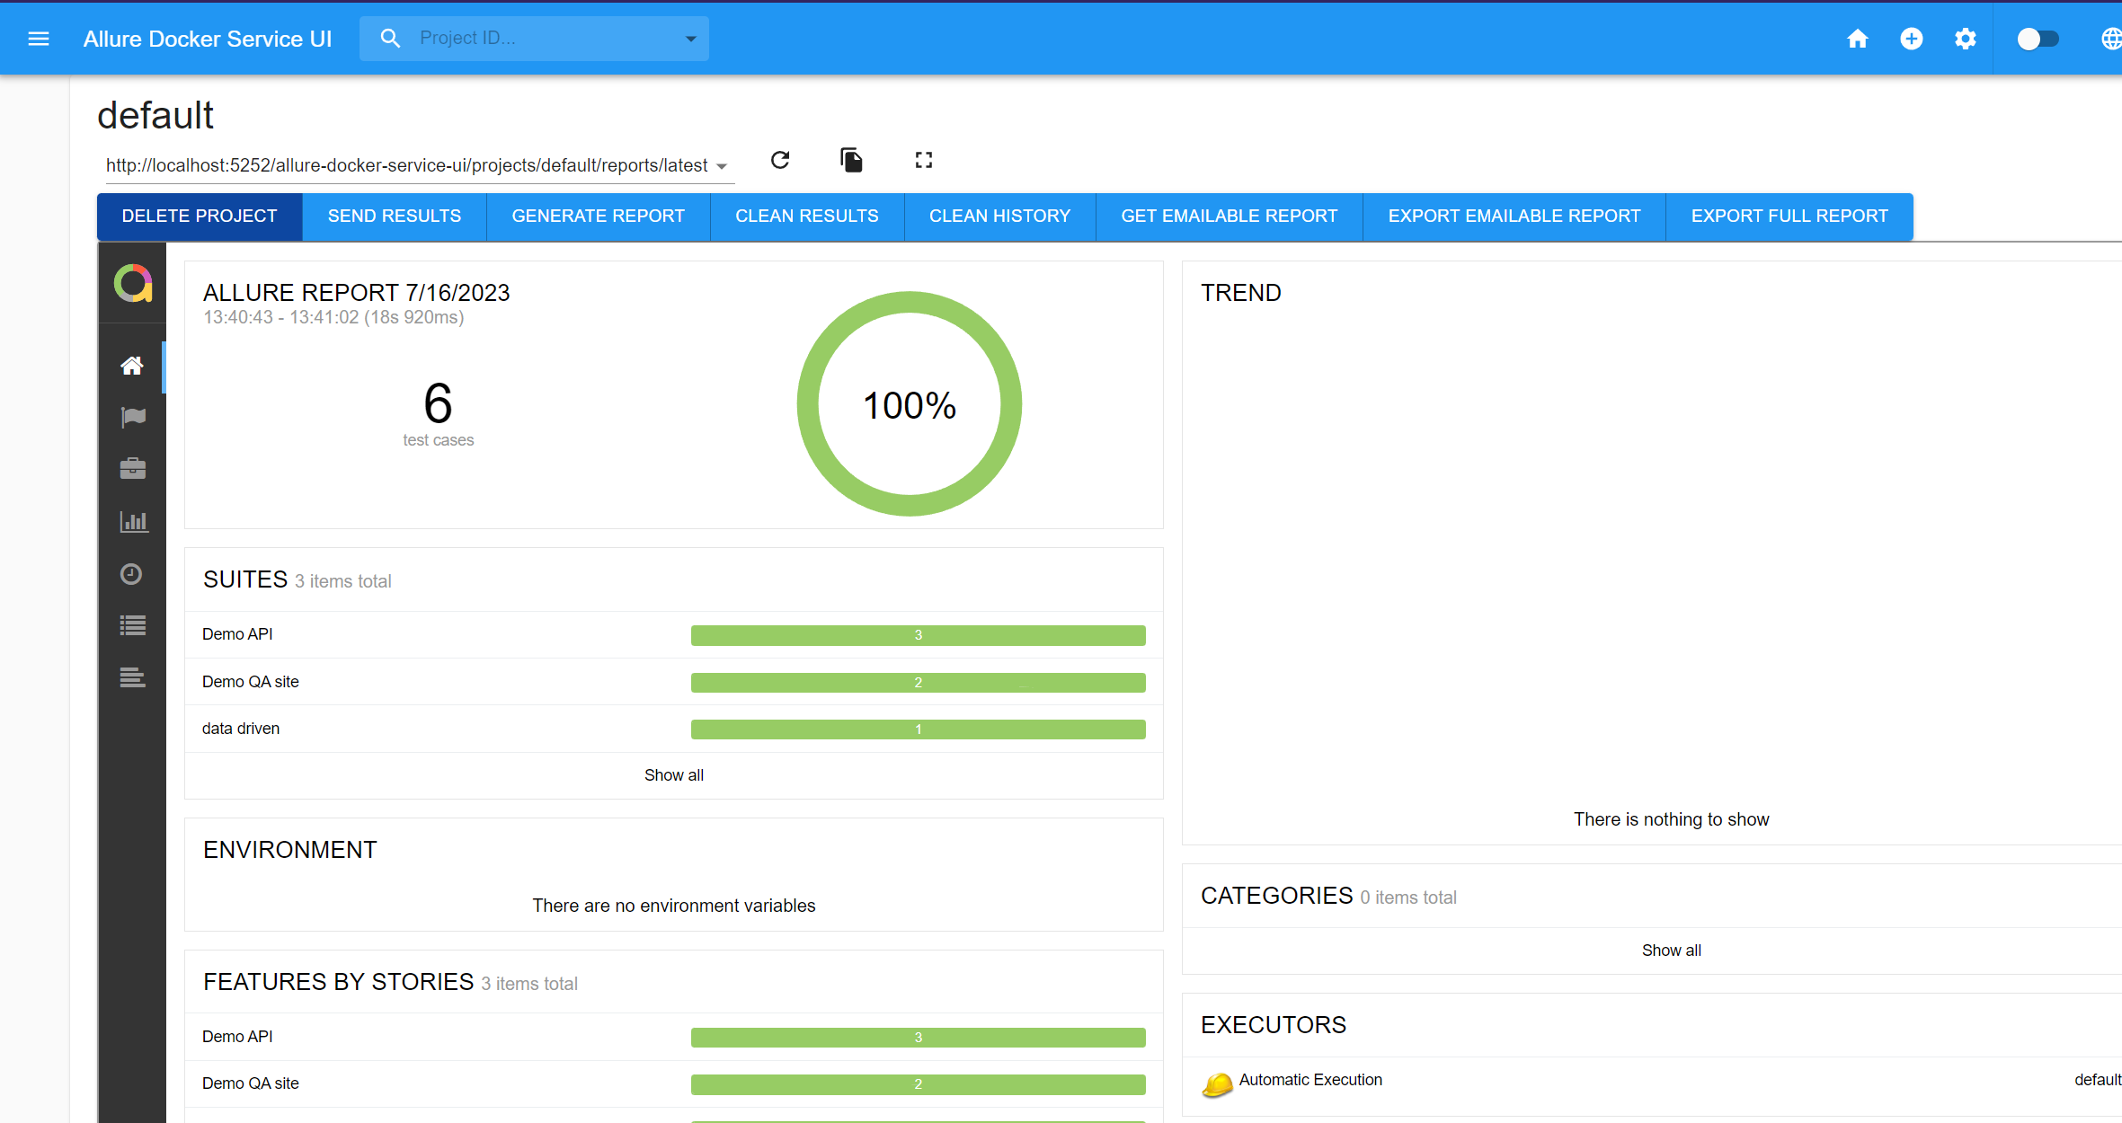
Task: Open the settings gear icon
Action: (x=1965, y=39)
